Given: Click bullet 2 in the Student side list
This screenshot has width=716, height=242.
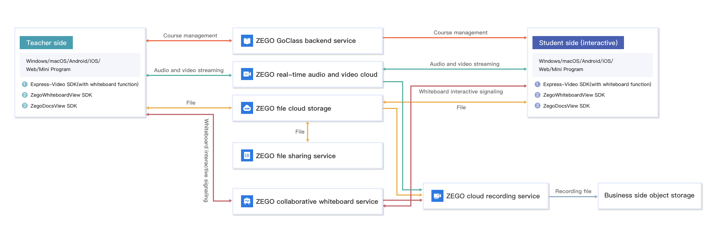Looking at the screenshot, I should (x=538, y=95).
